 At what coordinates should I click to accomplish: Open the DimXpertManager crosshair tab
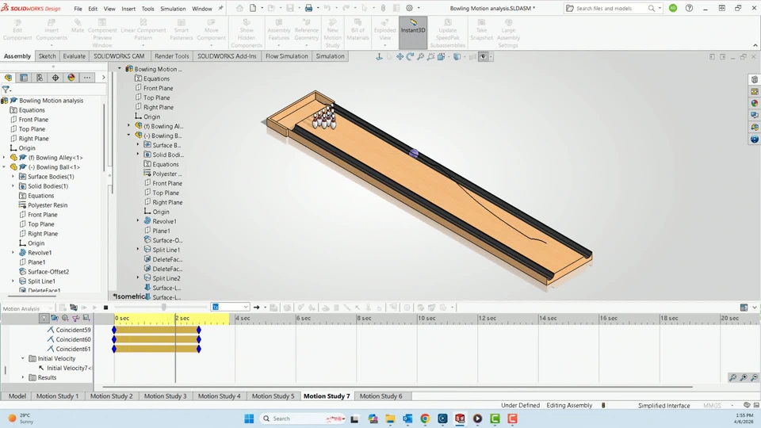click(55, 78)
